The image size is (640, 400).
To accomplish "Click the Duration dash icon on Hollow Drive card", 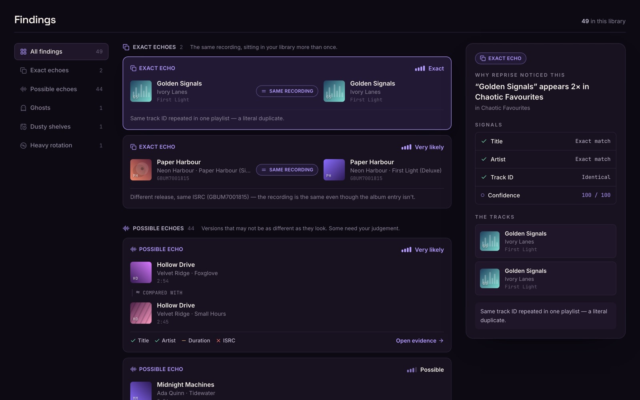I will click(184, 341).
